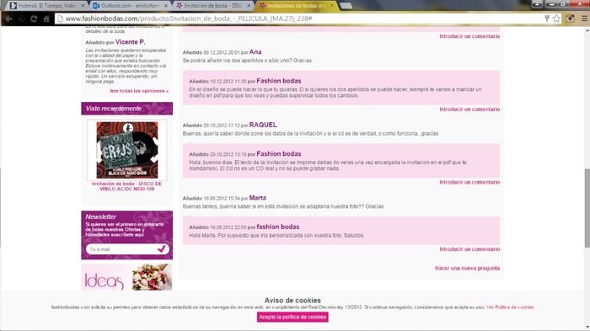Close the Hotmail tab
The image size is (590, 331).
point(83,6)
